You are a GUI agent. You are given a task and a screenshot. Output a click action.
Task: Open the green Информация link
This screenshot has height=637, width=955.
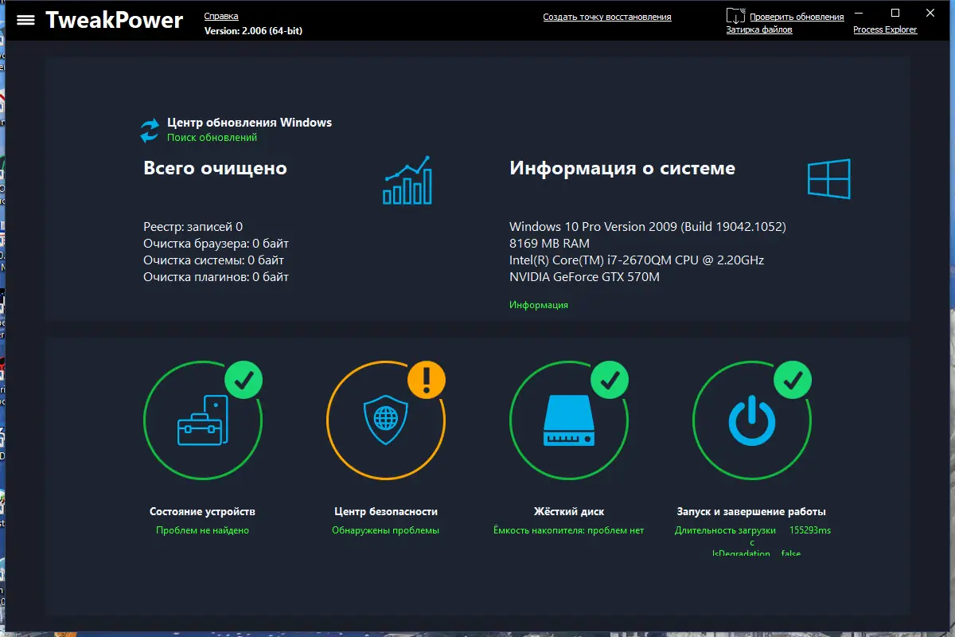(x=539, y=305)
